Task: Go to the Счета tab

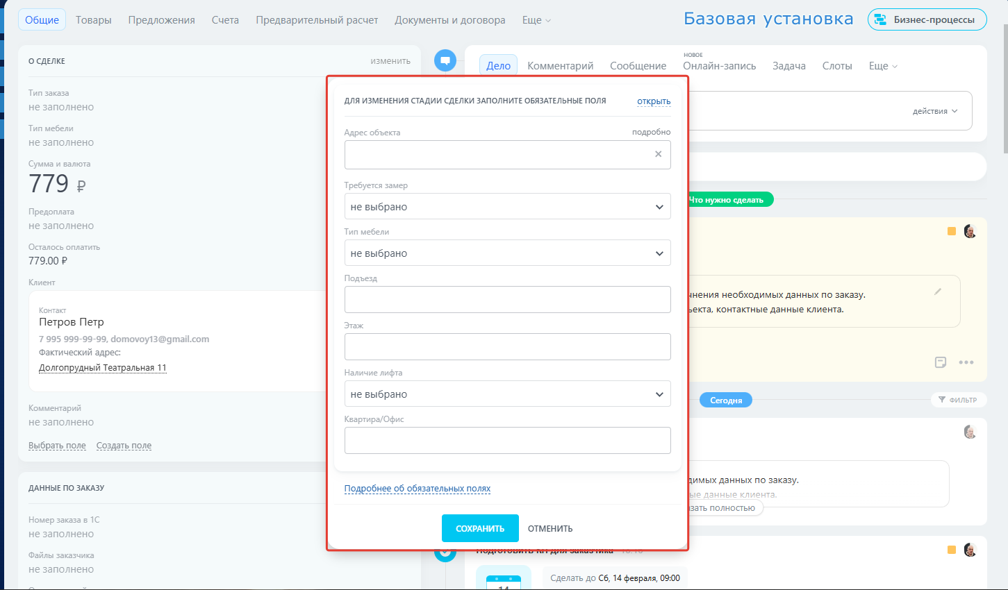Action: click(225, 20)
